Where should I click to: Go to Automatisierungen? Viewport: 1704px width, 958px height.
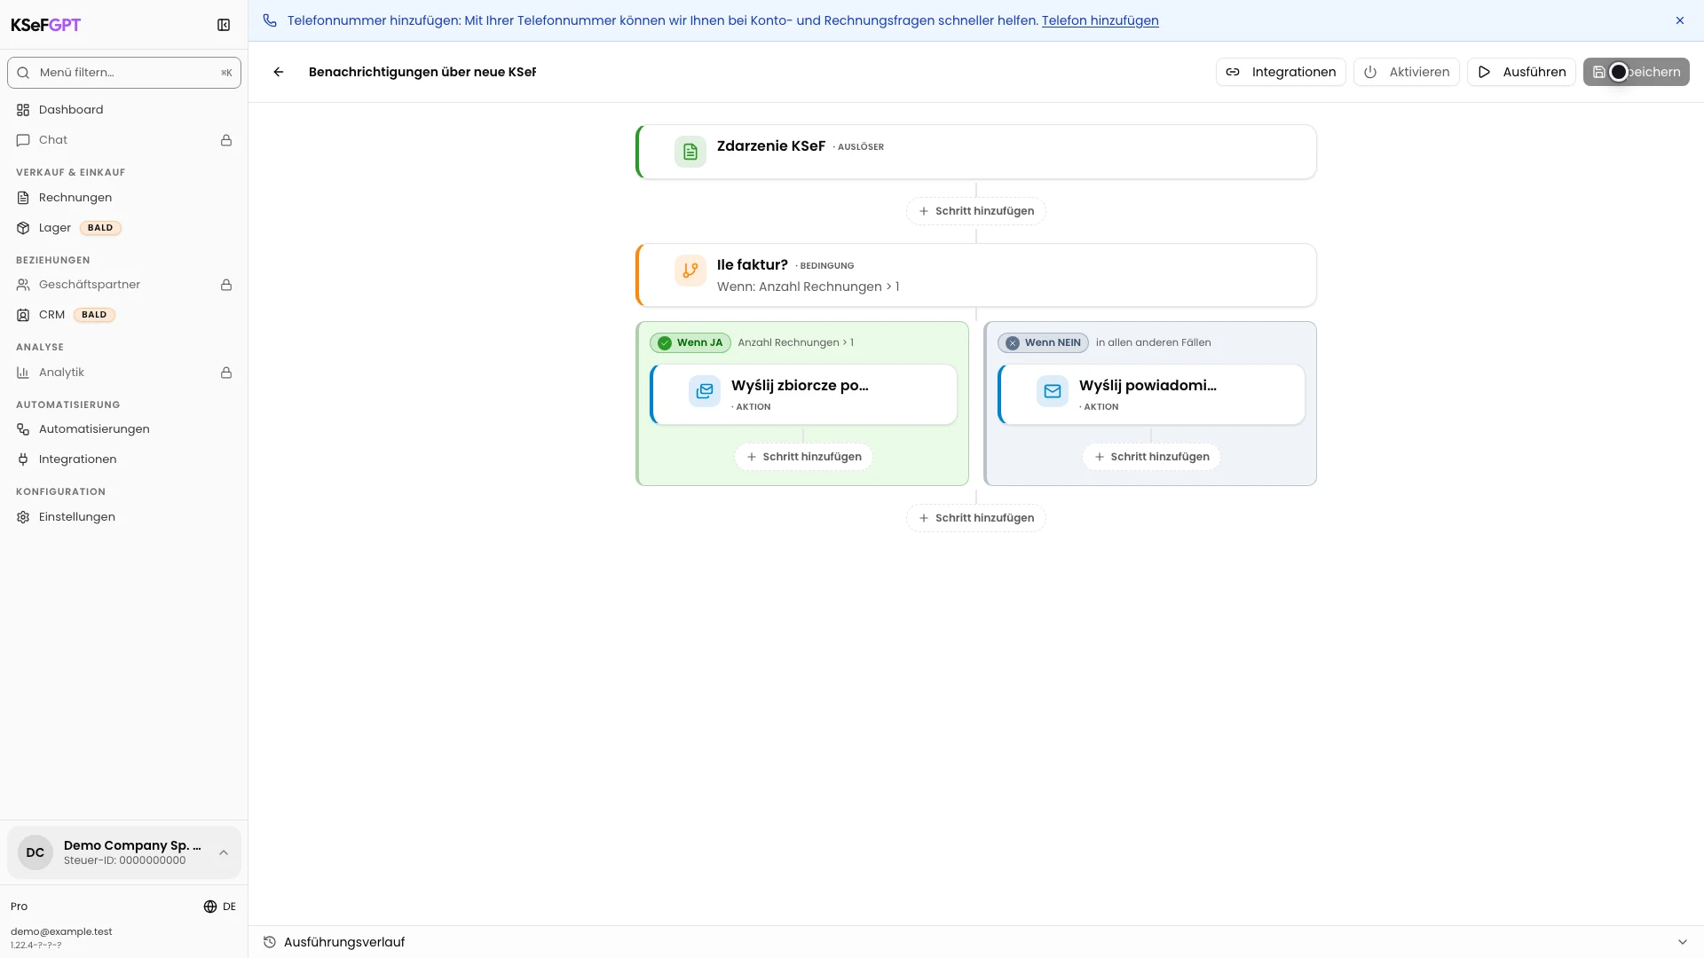point(124,429)
